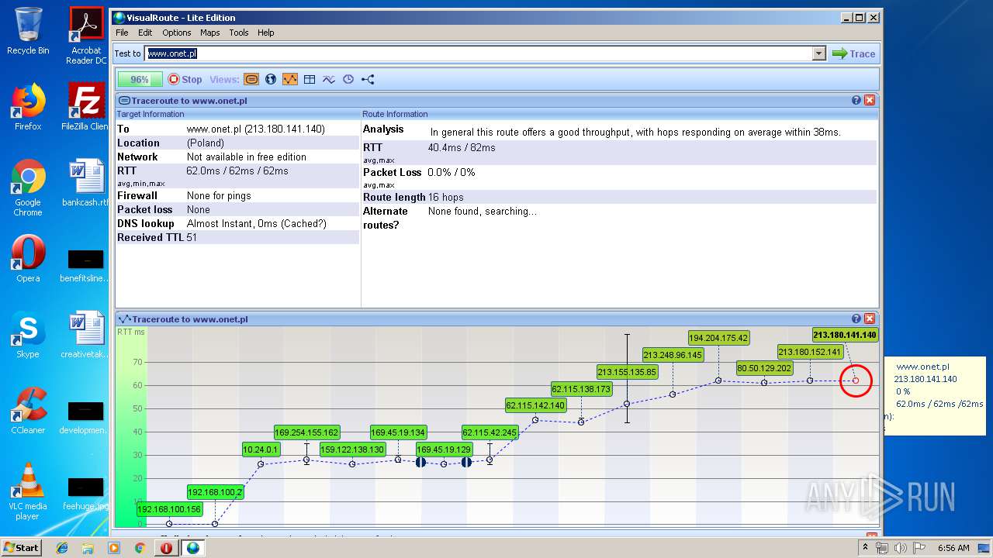Screen dimensions: 993x558
Task: Click the 194.204.175.42 hop label
Action: (718, 338)
